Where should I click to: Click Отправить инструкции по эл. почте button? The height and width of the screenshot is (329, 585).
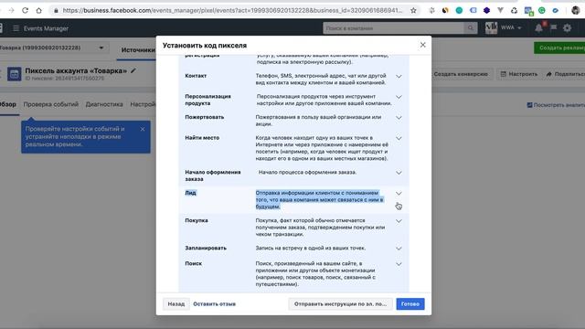click(340, 304)
